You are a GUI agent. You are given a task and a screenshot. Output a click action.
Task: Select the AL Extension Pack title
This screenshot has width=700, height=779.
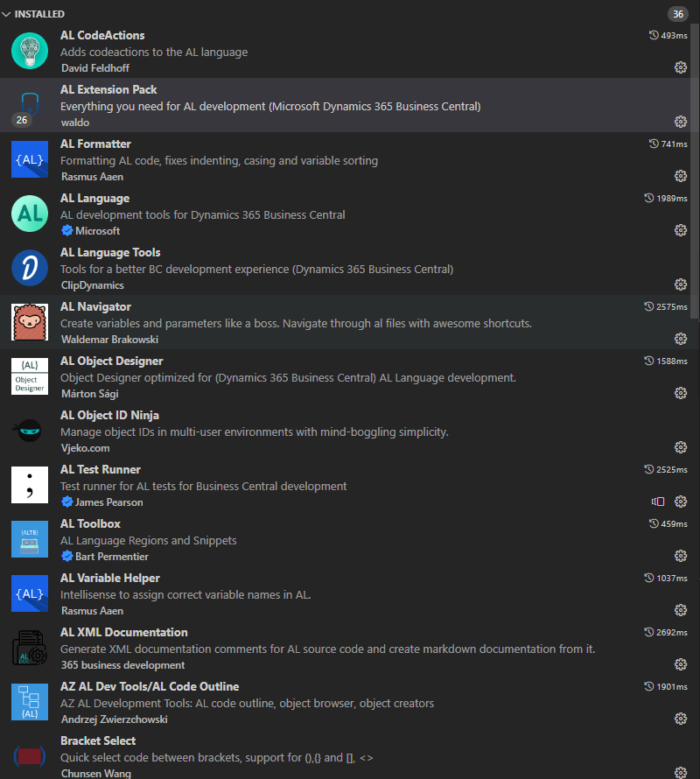(x=108, y=89)
